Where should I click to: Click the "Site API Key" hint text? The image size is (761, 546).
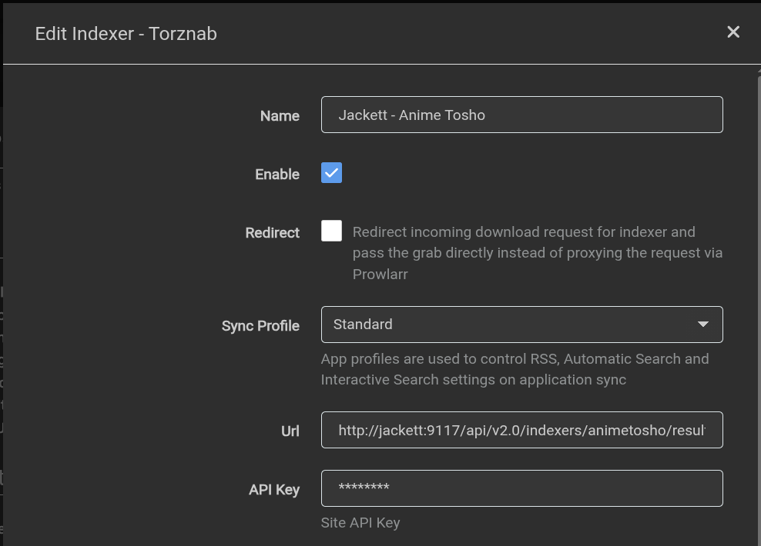tap(360, 523)
